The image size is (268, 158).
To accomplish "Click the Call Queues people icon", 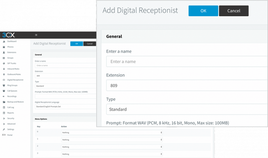I will click(x=4, y=91).
